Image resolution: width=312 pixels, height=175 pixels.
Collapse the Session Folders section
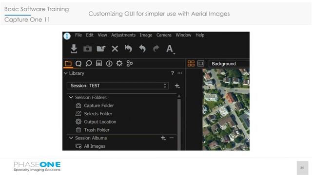pos(71,97)
